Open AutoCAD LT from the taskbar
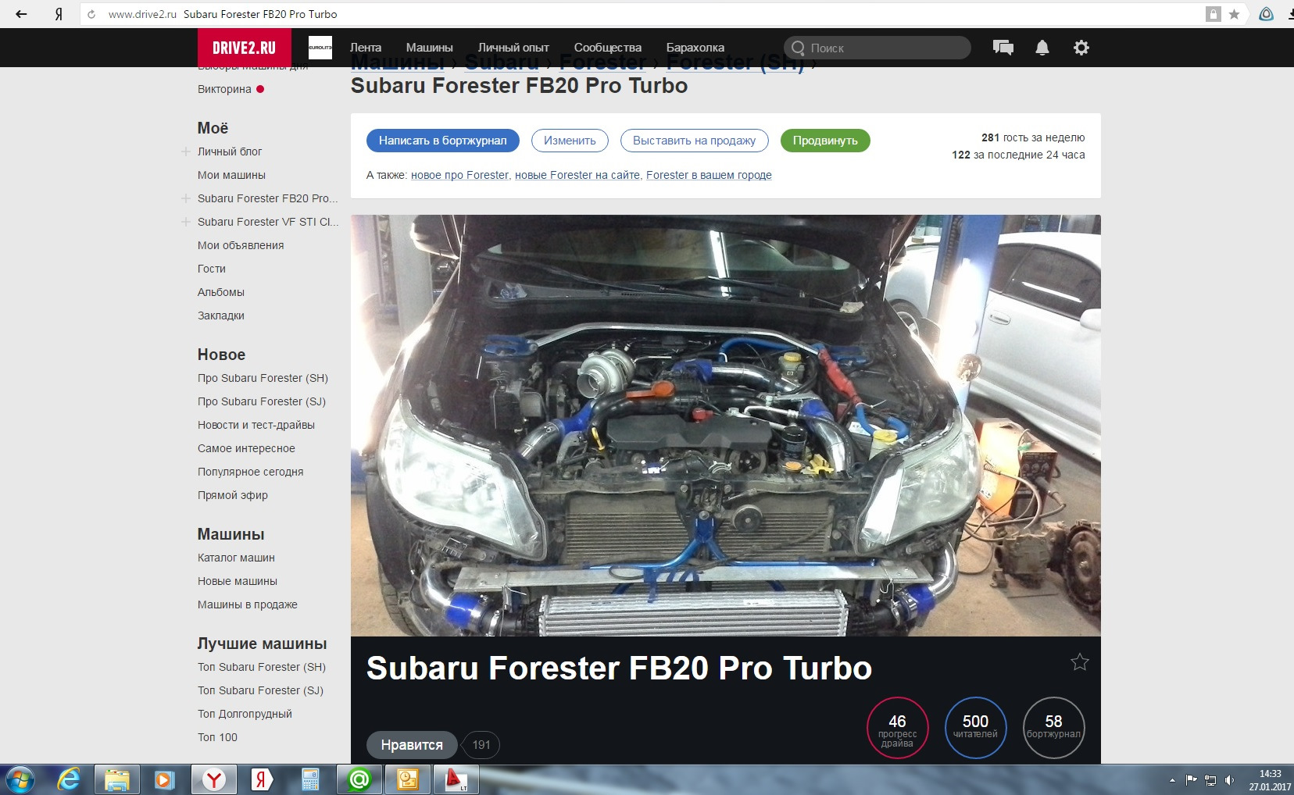Screen dimensions: 1294x795 [x=456, y=779]
